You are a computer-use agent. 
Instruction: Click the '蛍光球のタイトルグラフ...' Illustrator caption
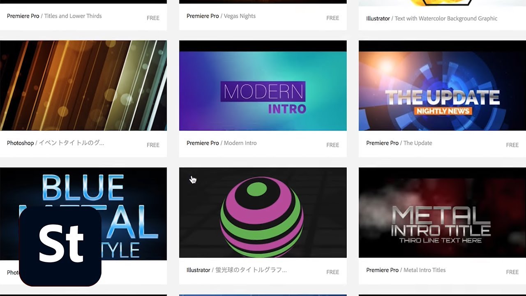tap(251, 270)
